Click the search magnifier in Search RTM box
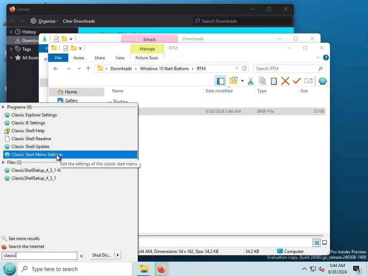368x276 pixels. [x=320, y=69]
